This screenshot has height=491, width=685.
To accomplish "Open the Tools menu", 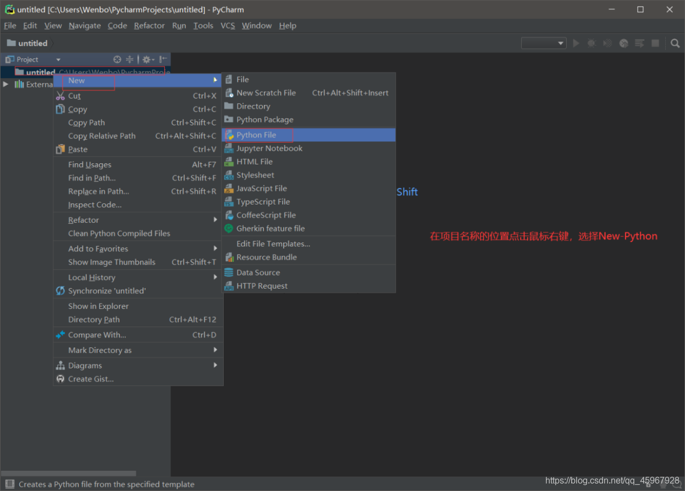I will [x=203, y=26].
